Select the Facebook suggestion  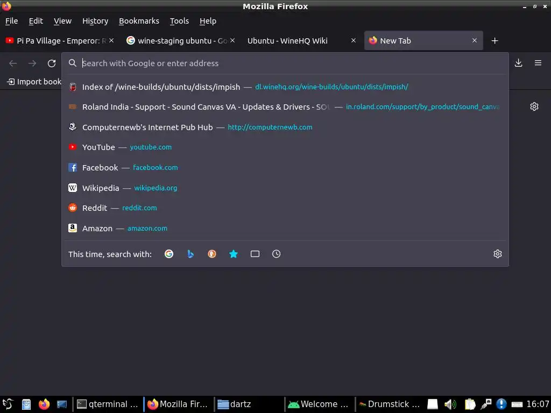point(285,168)
